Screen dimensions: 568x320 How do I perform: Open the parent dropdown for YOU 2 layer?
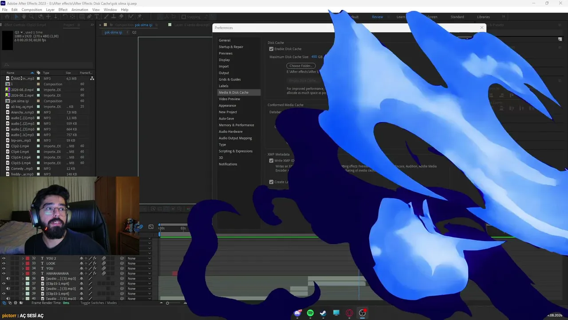(x=139, y=258)
